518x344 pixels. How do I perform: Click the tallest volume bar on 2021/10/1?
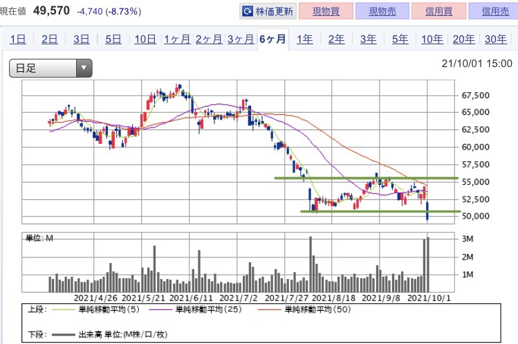(x=428, y=264)
